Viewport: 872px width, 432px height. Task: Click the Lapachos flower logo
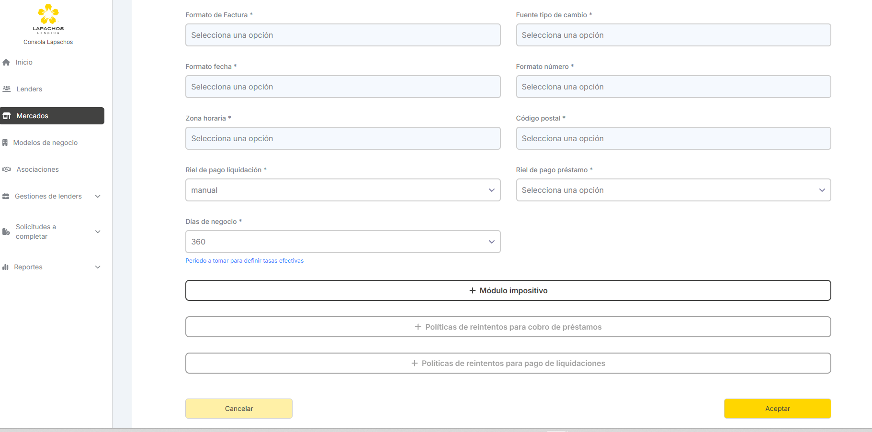pos(48,14)
